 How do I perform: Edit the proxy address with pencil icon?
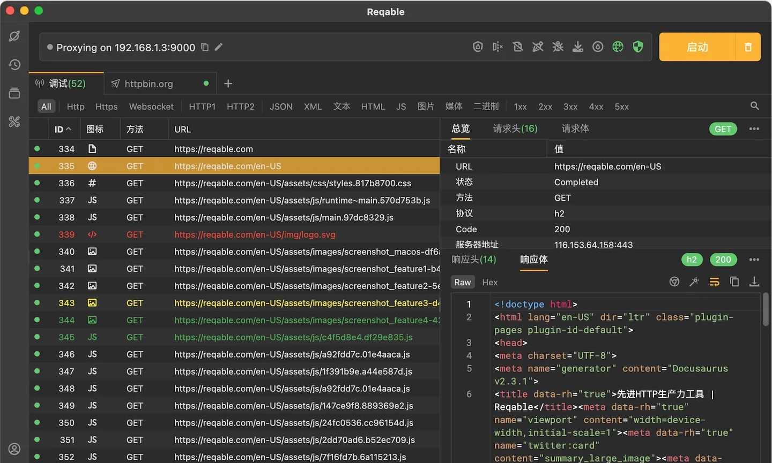coord(219,47)
